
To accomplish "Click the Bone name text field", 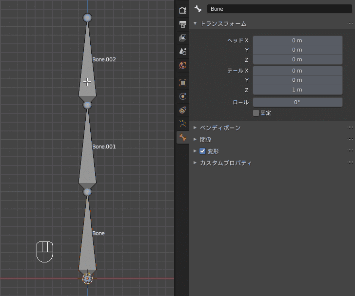I will pyautogui.click(x=279, y=9).
